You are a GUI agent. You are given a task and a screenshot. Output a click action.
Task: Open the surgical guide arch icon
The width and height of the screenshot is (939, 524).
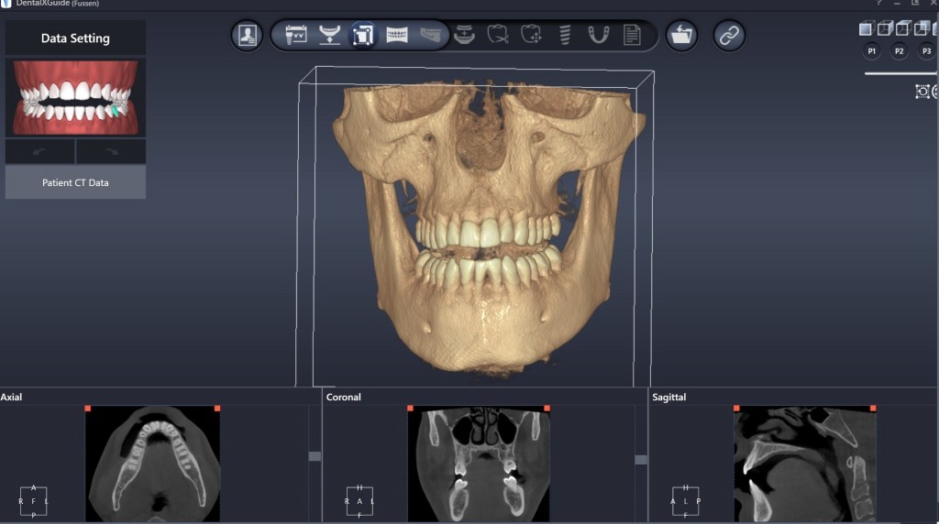click(598, 36)
